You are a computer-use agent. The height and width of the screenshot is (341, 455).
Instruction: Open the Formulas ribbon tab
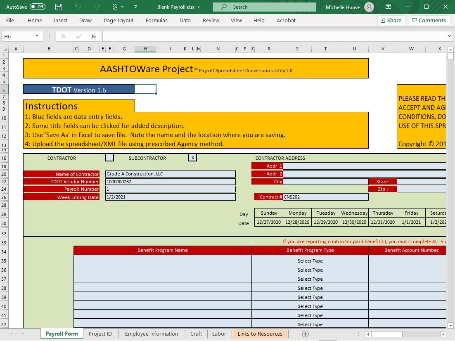pyautogui.click(x=157, y=20)
